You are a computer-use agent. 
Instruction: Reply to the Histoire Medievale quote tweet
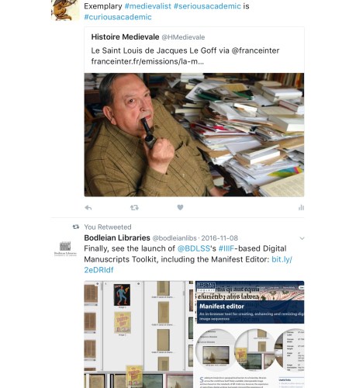tap(88, 208)
